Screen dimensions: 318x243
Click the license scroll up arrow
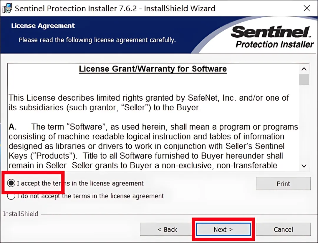click(304, 69)
